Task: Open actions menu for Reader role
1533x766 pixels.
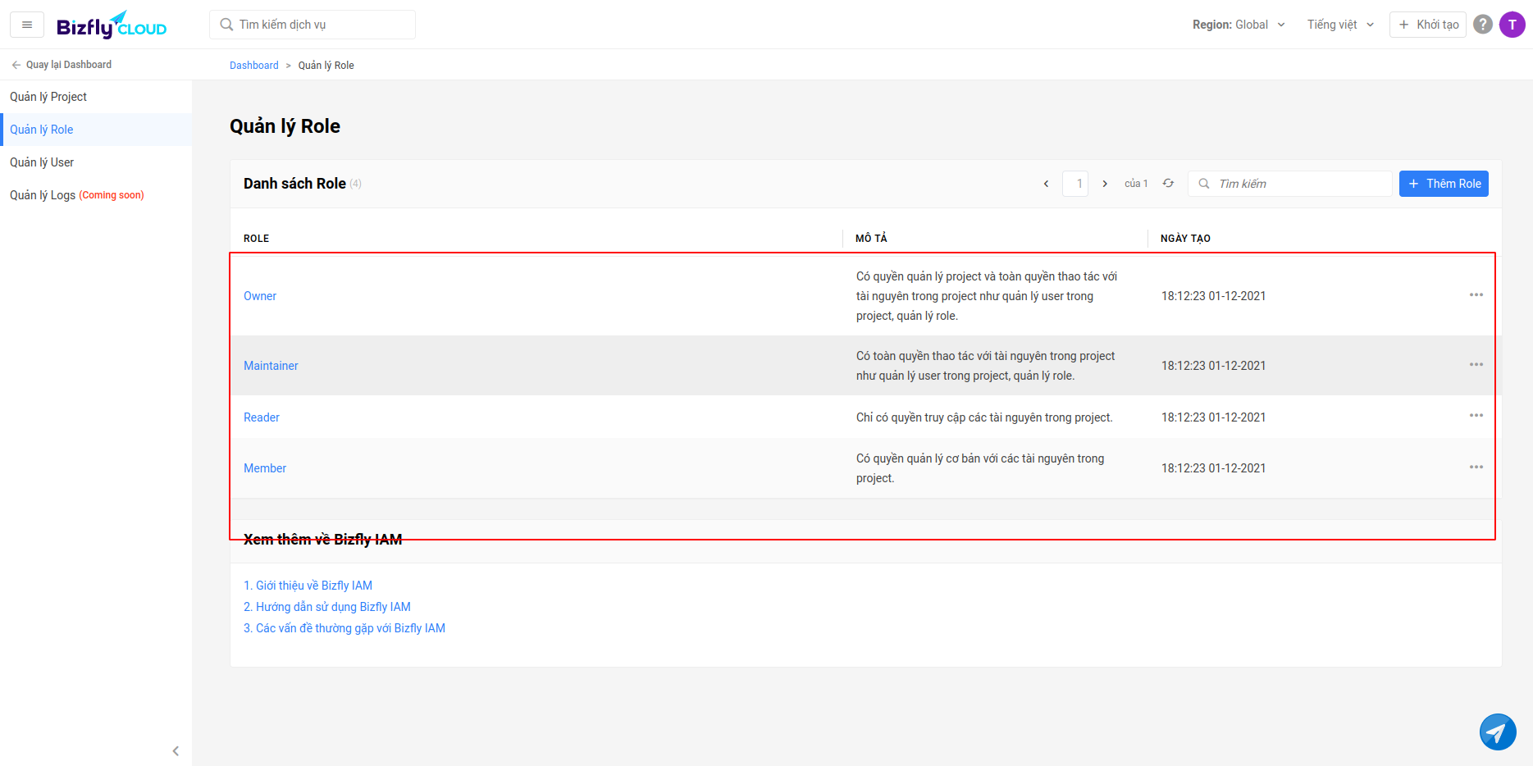Action: pos(1476,416)
